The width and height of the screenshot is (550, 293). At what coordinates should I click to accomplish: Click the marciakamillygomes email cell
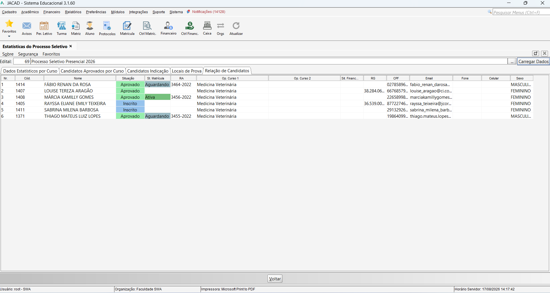[x=431, y=97]
